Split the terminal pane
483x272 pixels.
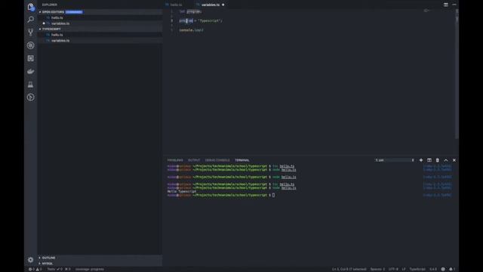tap(429, 160)
